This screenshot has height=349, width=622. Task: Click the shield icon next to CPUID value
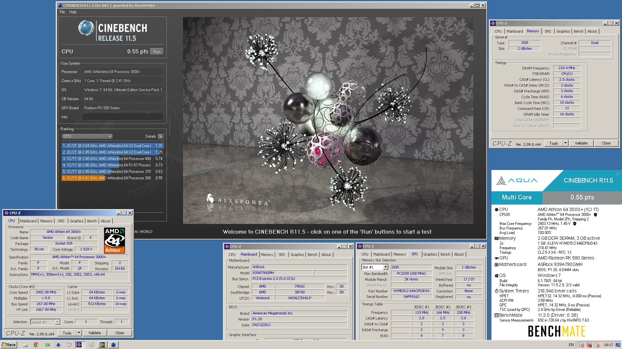[595, 215]
